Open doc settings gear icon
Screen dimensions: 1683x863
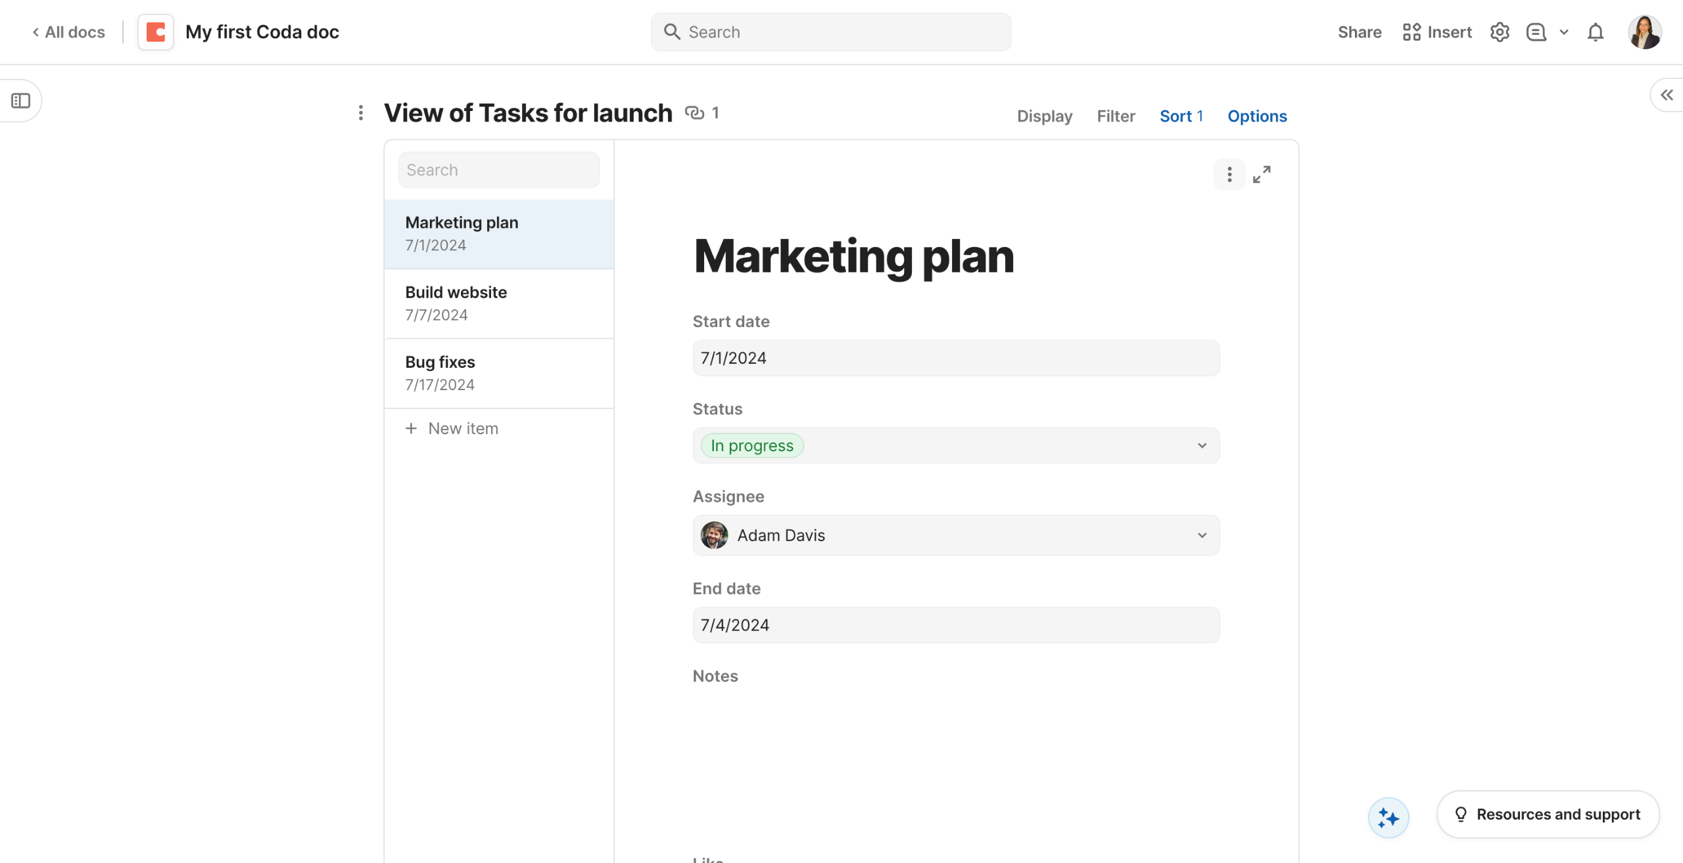(x=1499, y=32)
